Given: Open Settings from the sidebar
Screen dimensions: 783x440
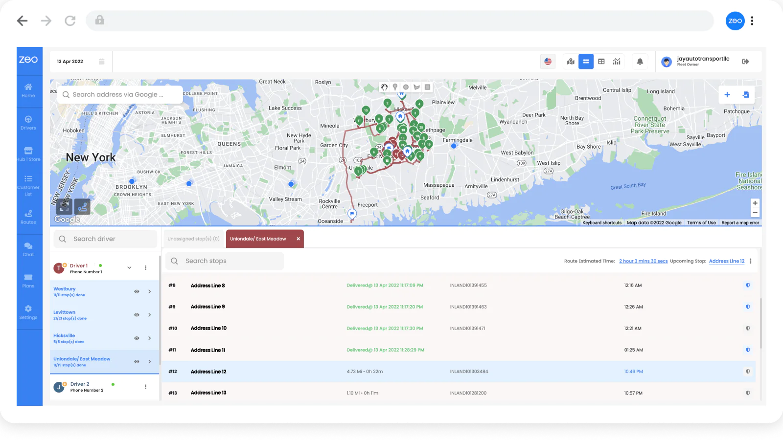Looking at the screenshot, I should pos(28,312).
